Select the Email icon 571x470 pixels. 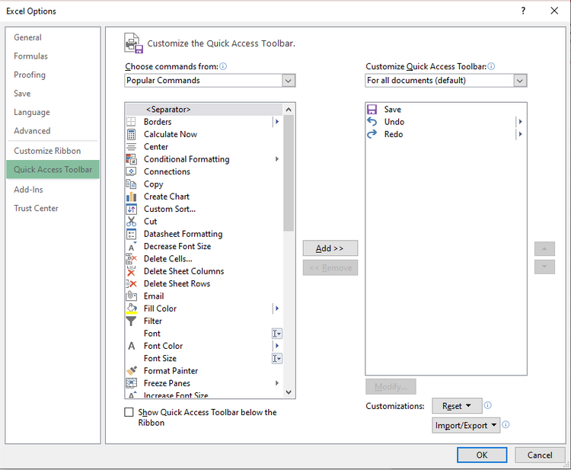tap(131, 296)
